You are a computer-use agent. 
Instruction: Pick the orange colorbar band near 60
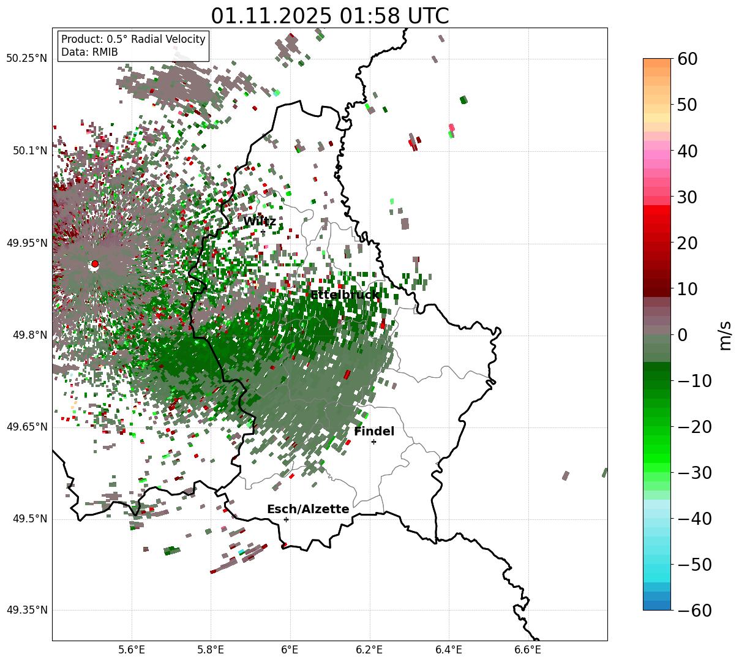point(657,63)
